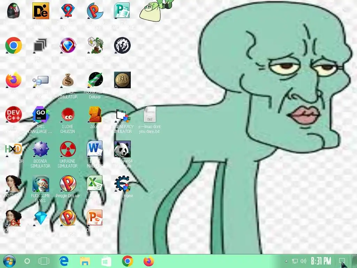The height and width of the screenshot is (268, 357).
Task: Launch the HxD hex editor shortcut
Action: (x=14, y=149)
